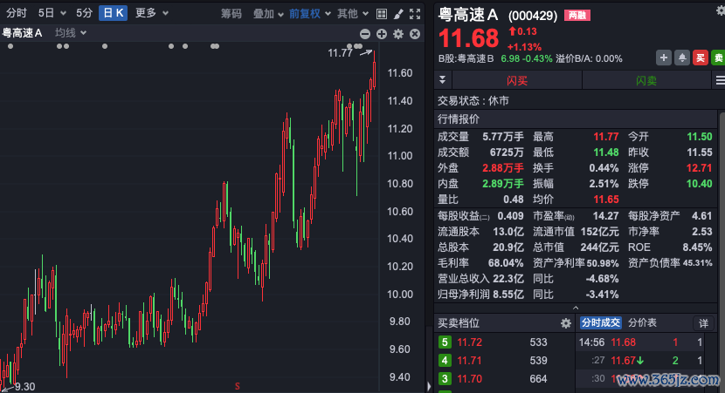
Task: Click the 最高 value 11.77
Action: (x=605, y=137)
